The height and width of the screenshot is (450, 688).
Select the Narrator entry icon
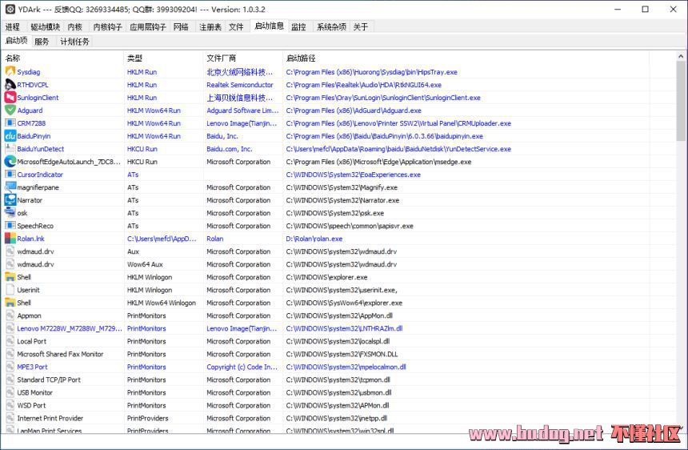click(10, 200)
